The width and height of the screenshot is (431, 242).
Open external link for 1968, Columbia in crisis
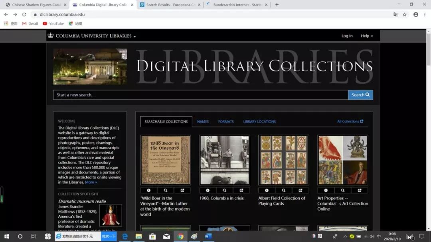point(241,190)
